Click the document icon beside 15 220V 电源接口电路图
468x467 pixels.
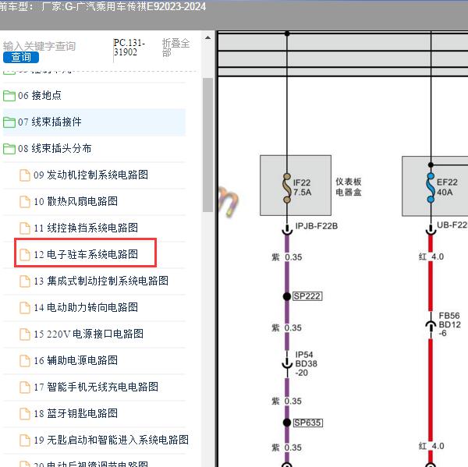pos(25,334)
